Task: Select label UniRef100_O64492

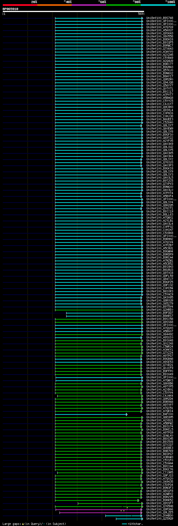Action: pos(160,334)
